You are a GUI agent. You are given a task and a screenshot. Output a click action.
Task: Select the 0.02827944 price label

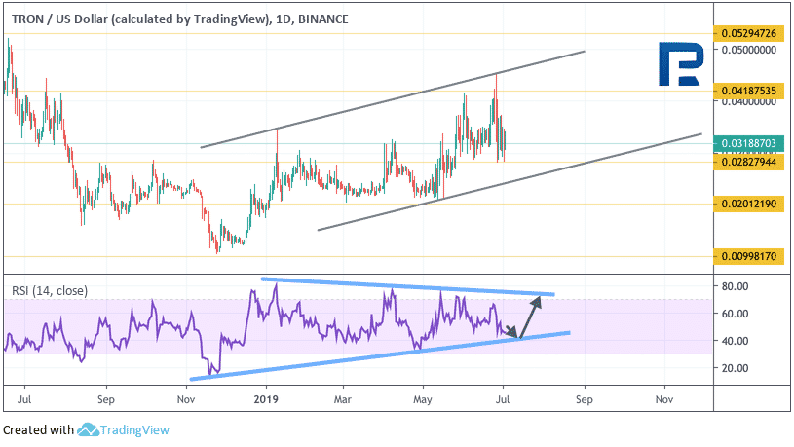coord(748,162)
